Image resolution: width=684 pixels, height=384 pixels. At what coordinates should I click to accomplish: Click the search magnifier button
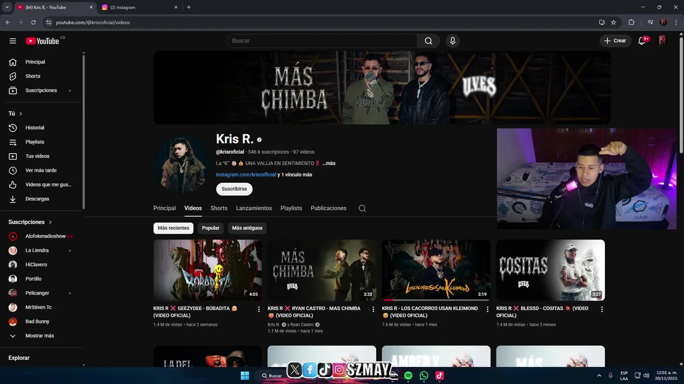pyautogui.click(x=429, y=41)
